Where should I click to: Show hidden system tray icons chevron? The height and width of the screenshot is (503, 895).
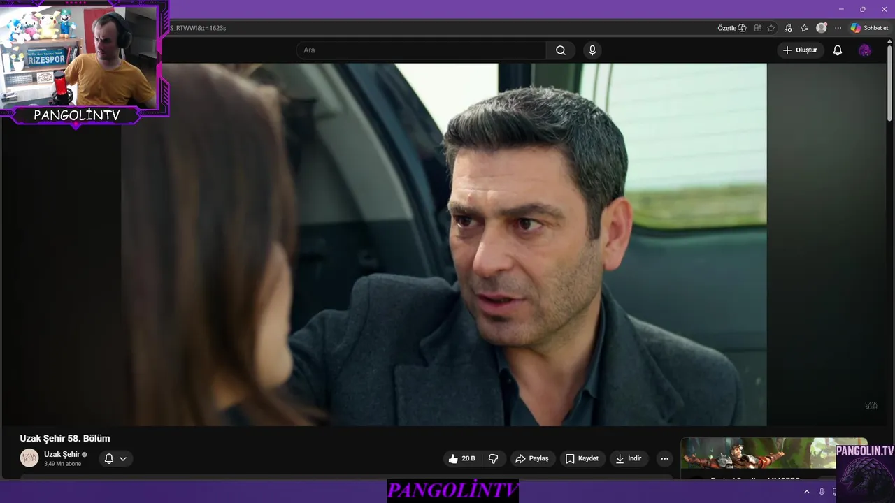click(806, 492)
